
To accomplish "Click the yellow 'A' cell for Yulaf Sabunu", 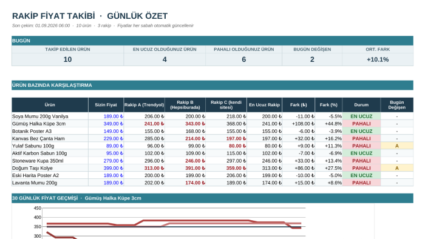I will click(397, 146).
